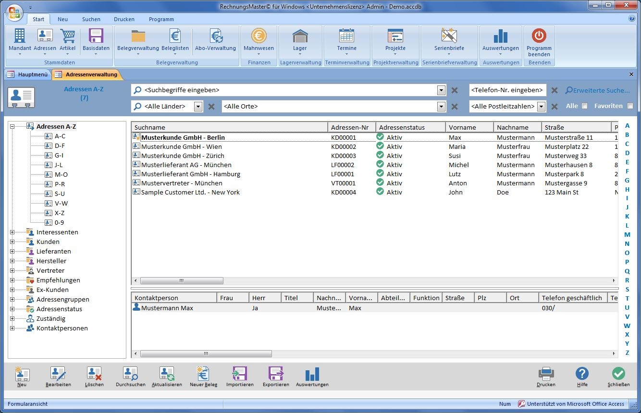
Task: Expand the Kunden tree node
Action: point(12,242)
